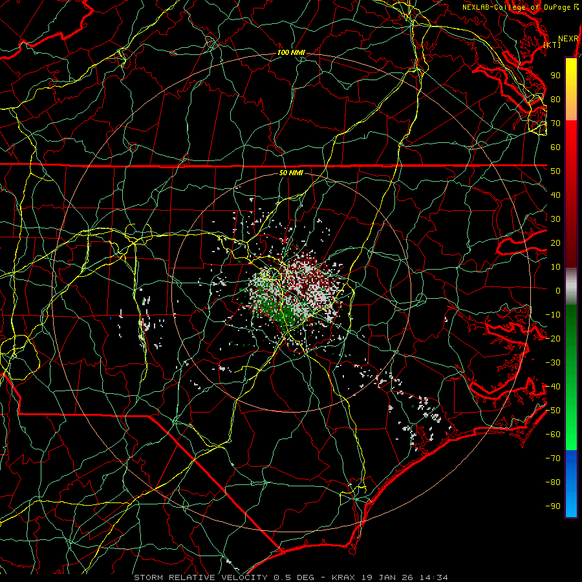Click the "100 NMI" range ring label
Image resolution: width=582 pixels, height=582 pixels.
291,53
